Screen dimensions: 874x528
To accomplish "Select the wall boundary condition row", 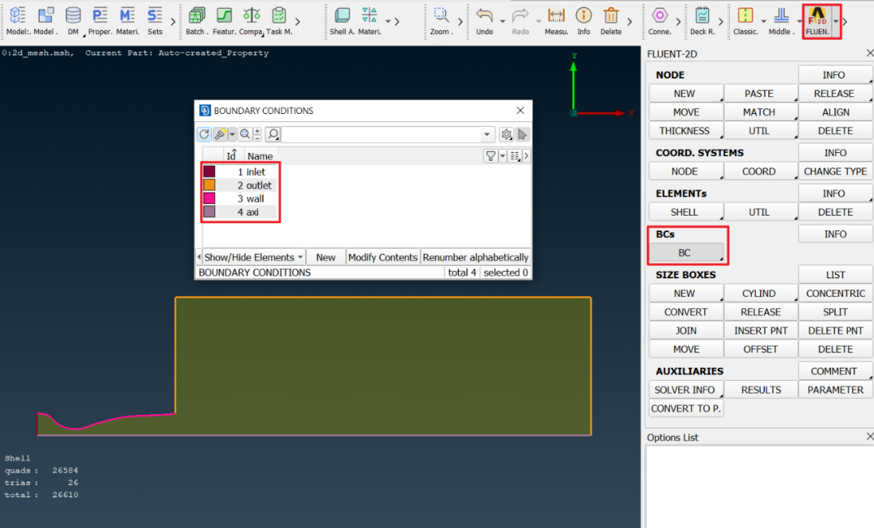I will tap(240, 198).
